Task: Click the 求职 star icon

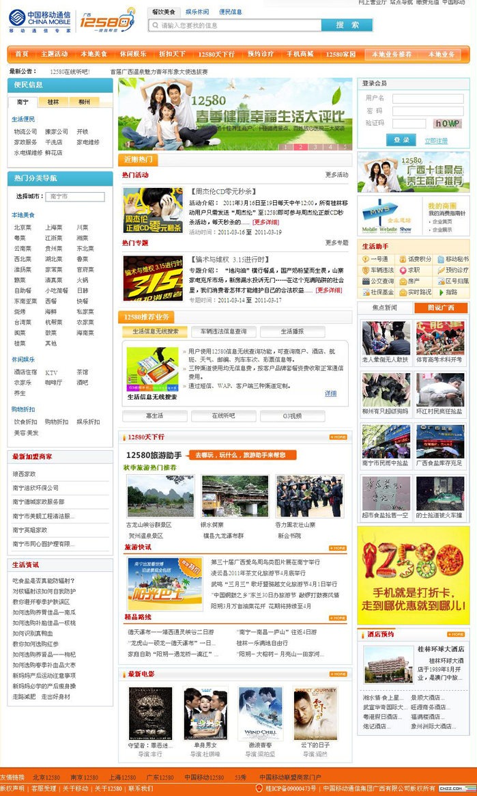Action: 403,271
